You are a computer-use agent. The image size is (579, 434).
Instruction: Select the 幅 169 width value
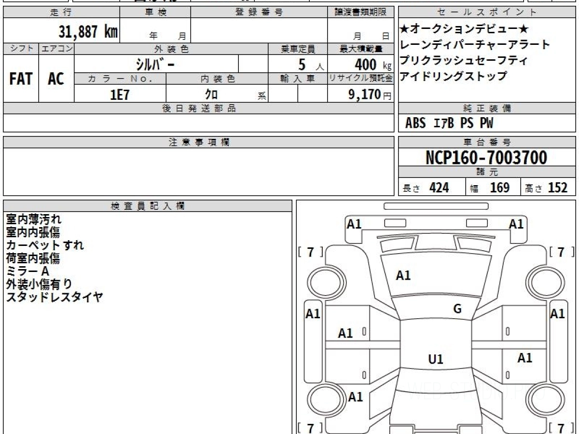point(490,188)
